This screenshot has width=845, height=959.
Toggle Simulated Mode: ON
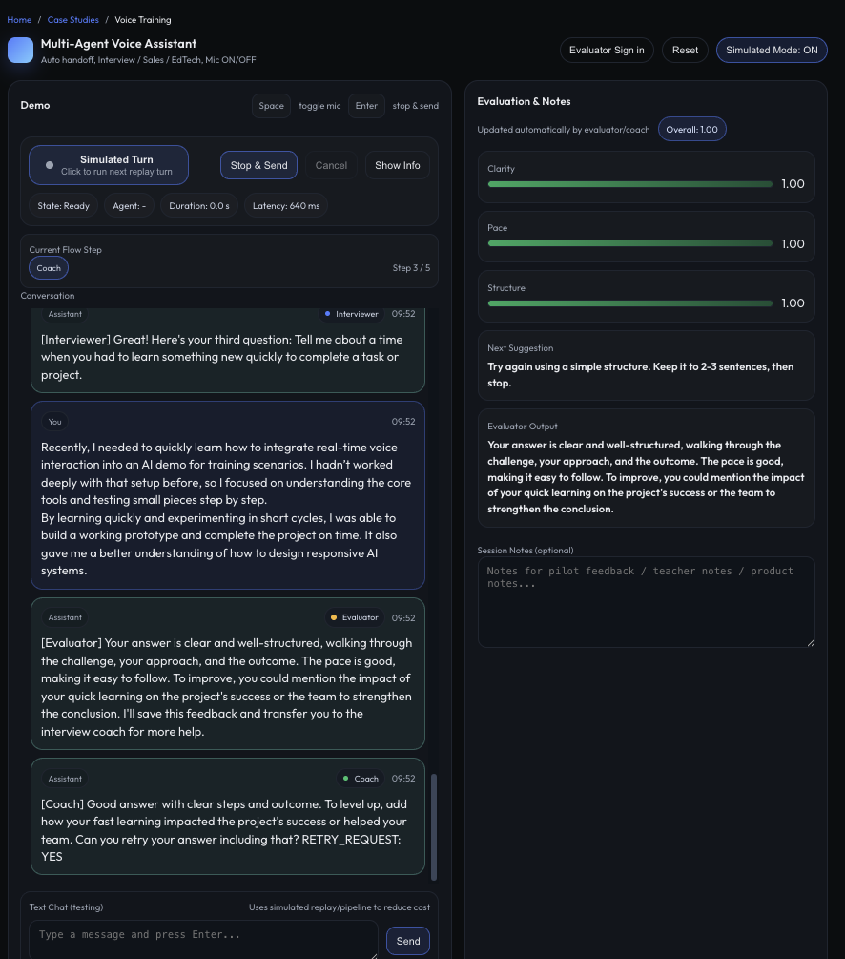click(x=772, y=51)
